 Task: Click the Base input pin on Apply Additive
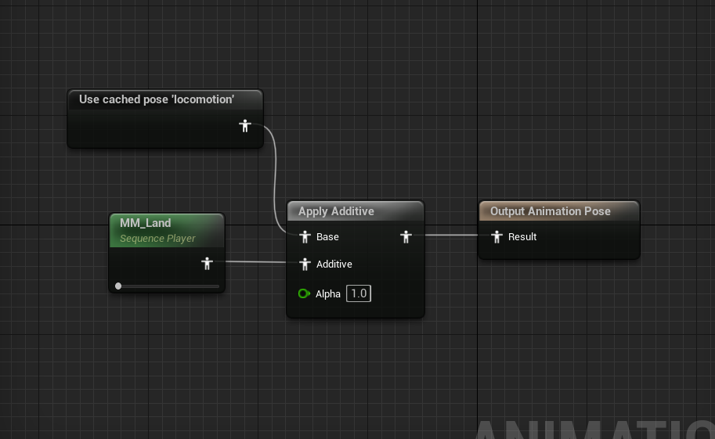(305, 236)
